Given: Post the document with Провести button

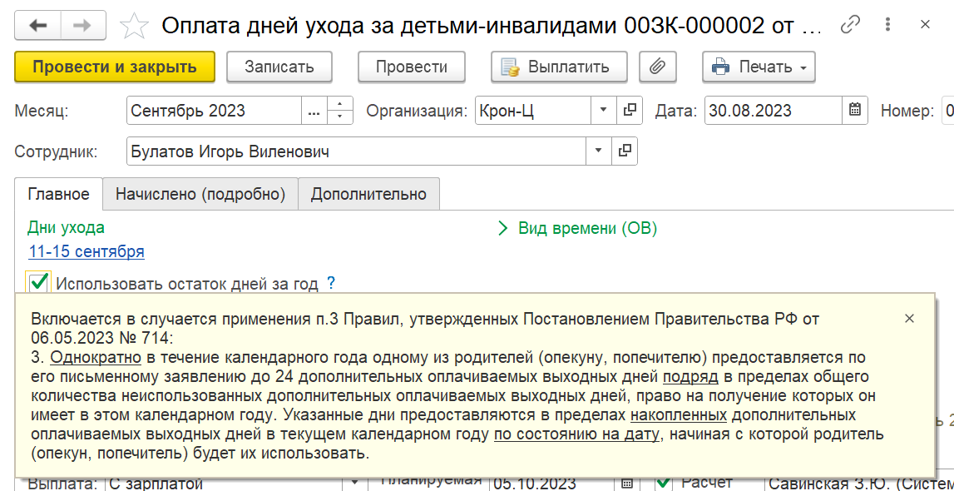Looking at the screenshot, I should click(411, 67).
